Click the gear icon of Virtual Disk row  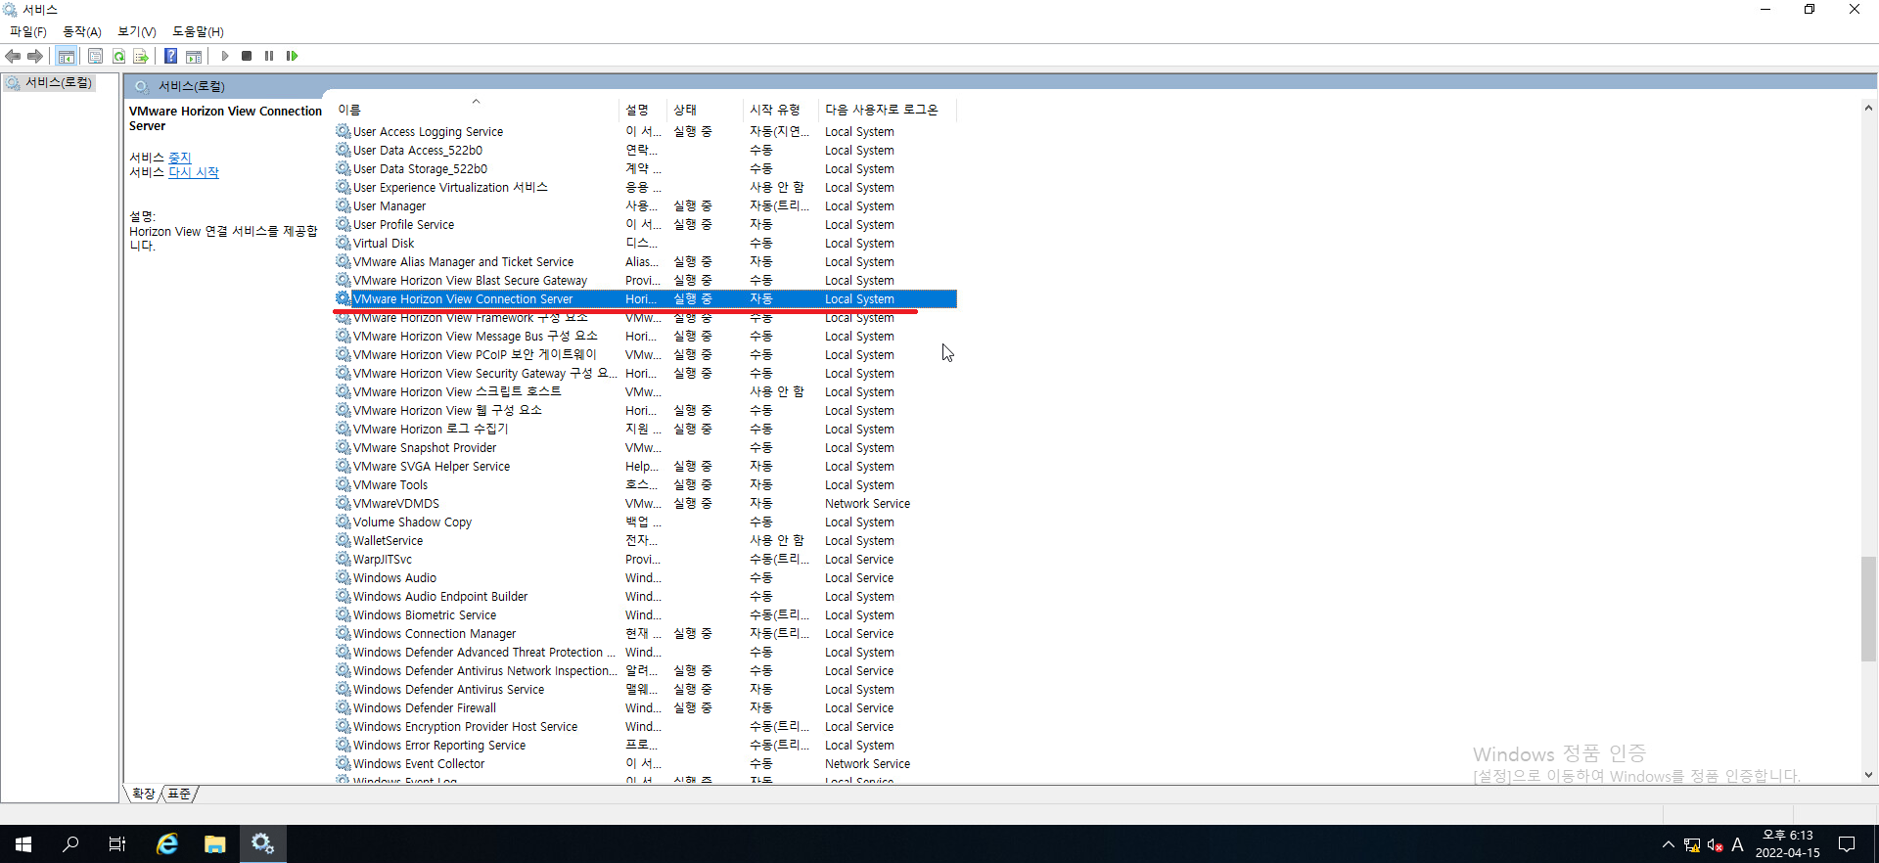coord(344,244)
